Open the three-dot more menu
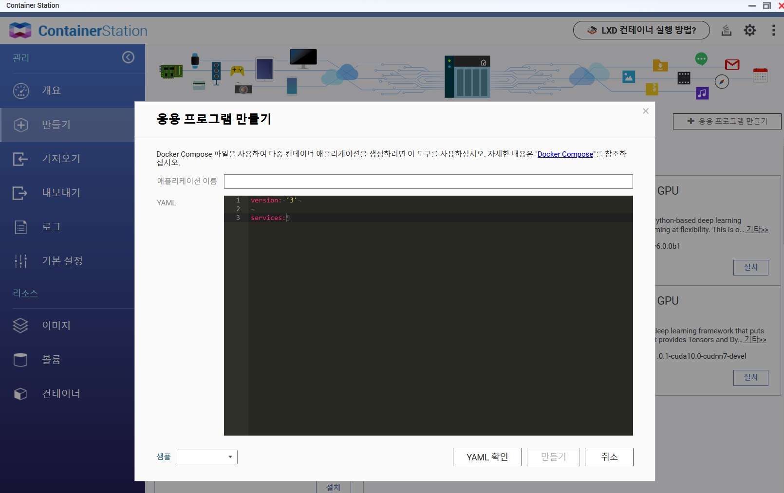Screen dimensions: 784x493 (773, 30)
